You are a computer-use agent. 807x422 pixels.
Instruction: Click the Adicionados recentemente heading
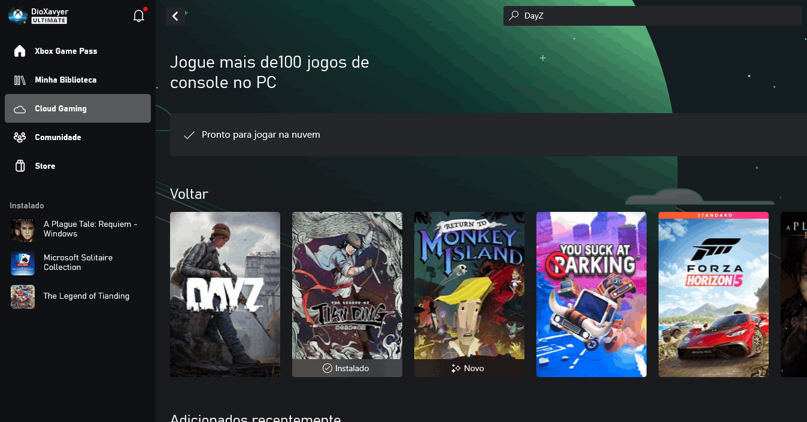[256, 418]
